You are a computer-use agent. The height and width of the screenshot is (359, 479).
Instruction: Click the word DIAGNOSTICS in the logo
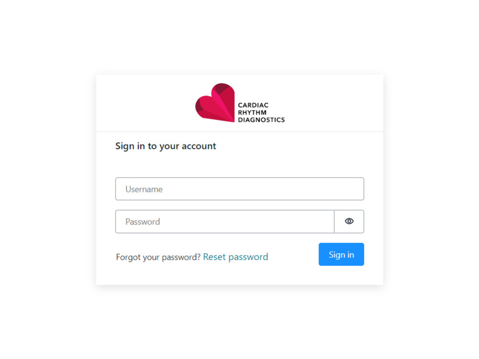point(261,120)
